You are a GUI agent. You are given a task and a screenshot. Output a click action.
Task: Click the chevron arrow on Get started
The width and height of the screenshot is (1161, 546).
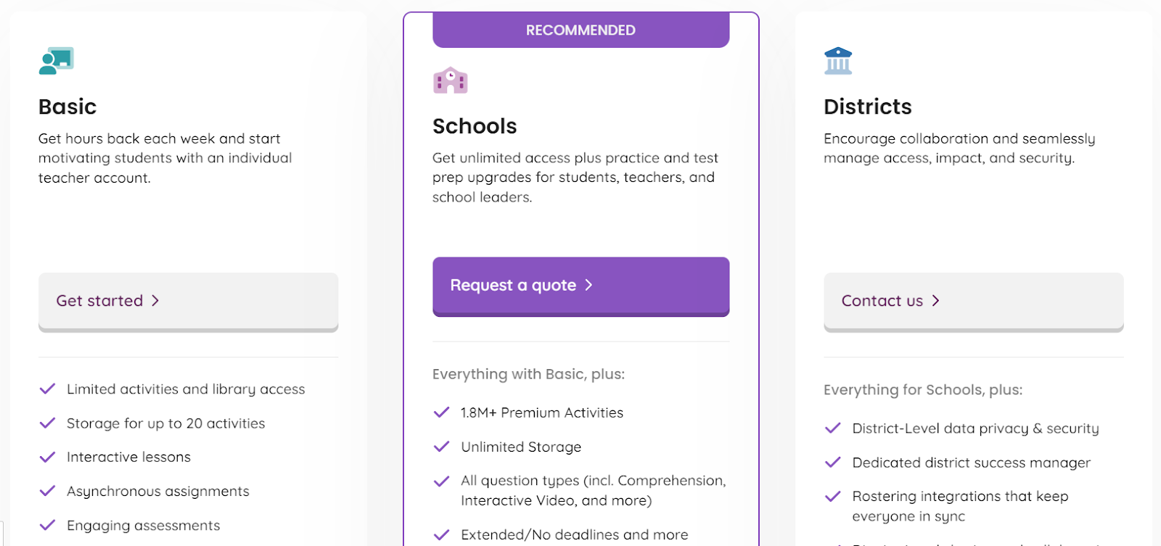[x=155, y=301]
